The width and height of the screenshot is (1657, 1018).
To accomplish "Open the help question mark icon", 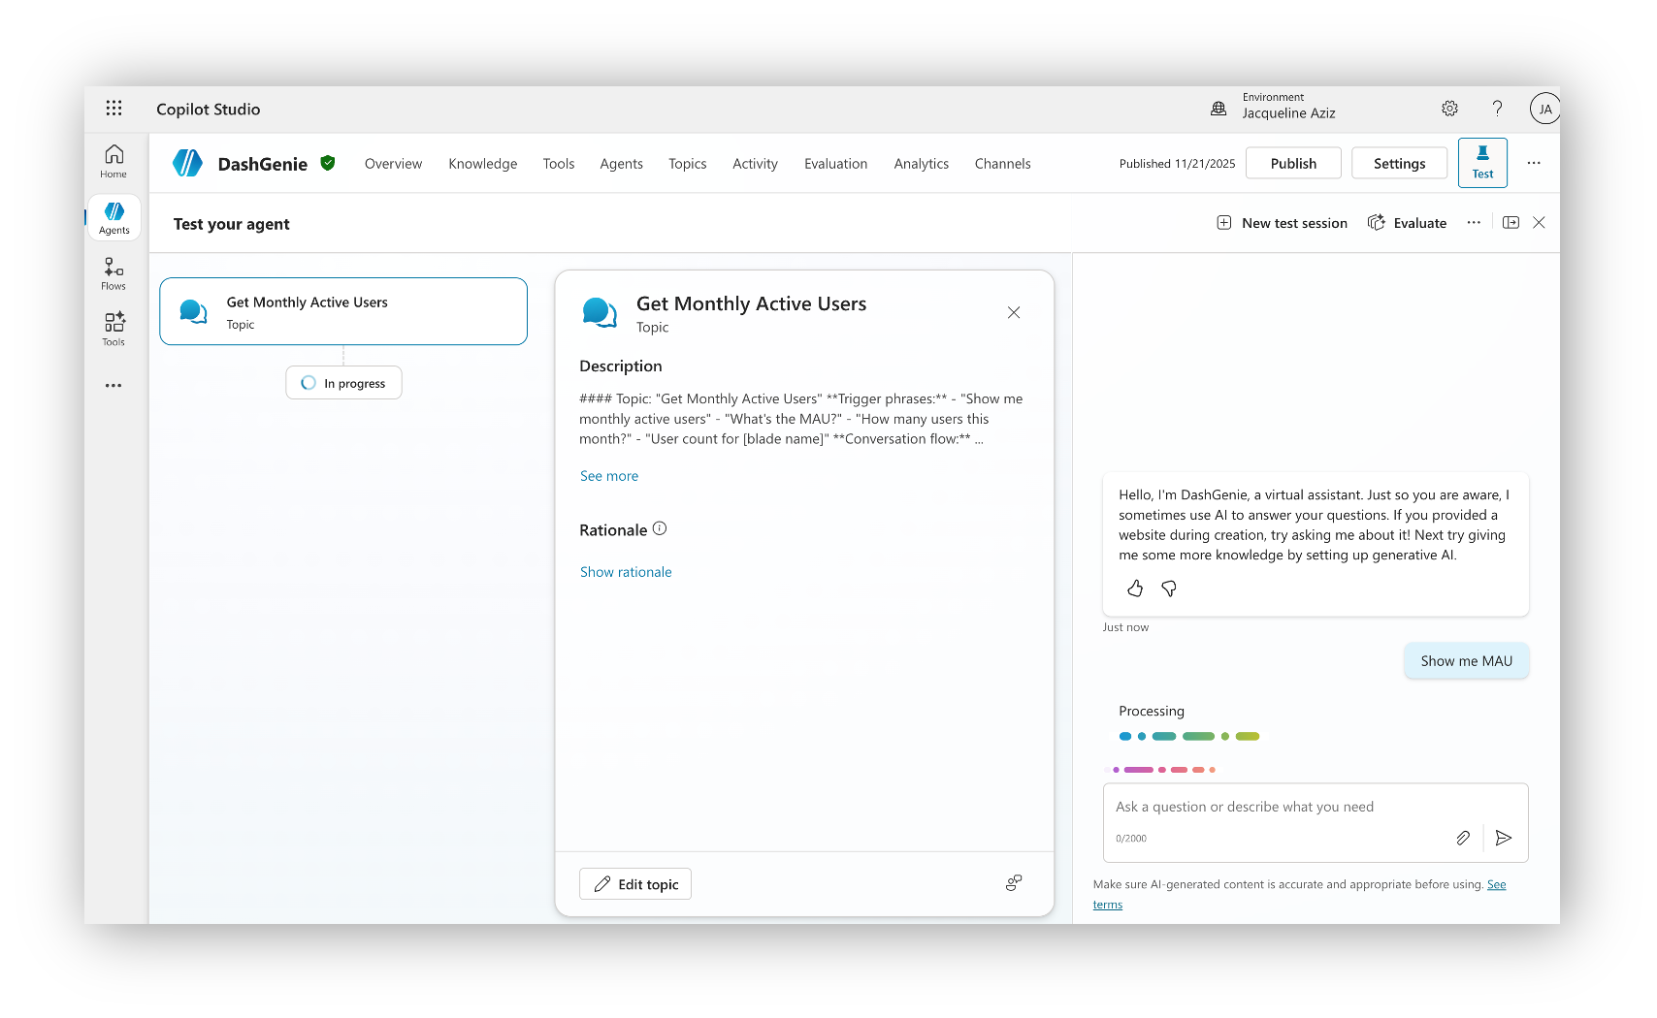I will coord(1497,109).
